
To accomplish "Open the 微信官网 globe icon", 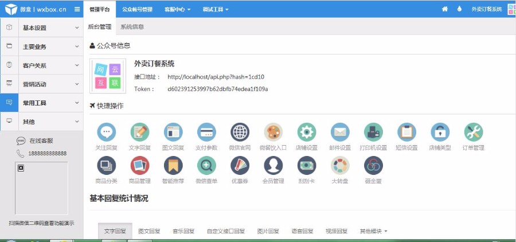I will tap(240, 132).
